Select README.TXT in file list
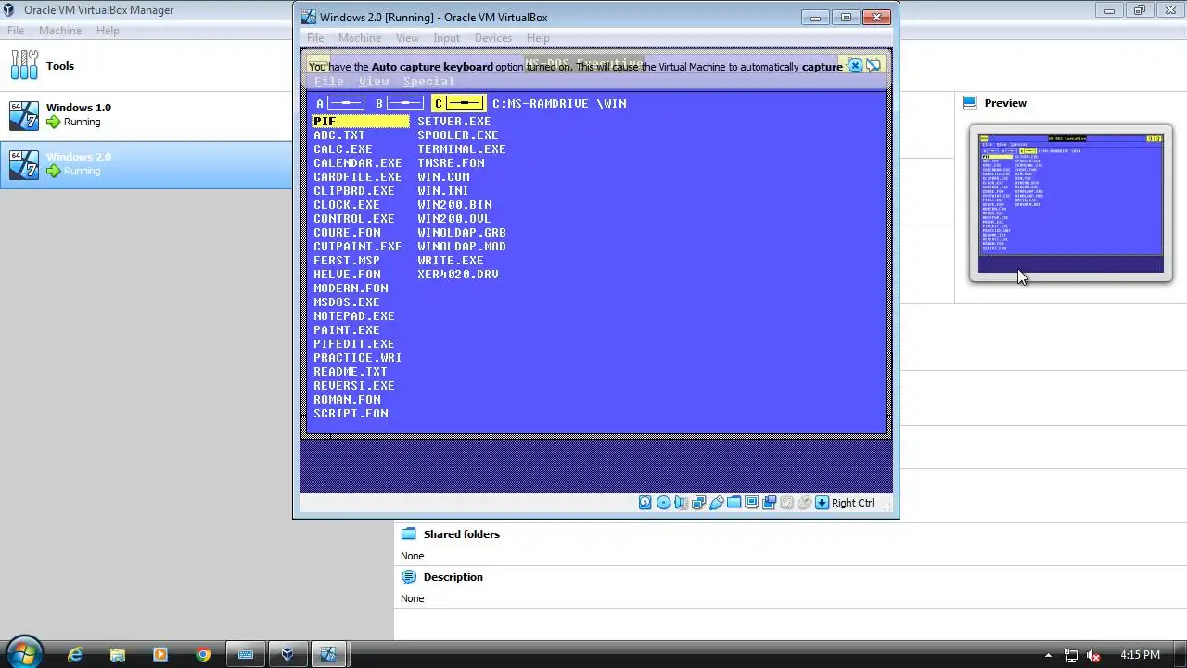Screen dimensions: 1187x668 click(x=351, y=372)
